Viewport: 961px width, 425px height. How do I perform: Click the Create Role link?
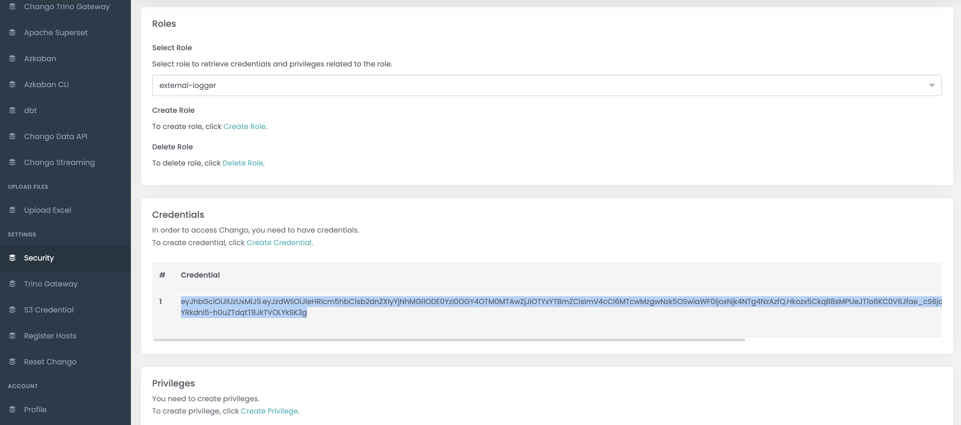[x=244, y=126]
